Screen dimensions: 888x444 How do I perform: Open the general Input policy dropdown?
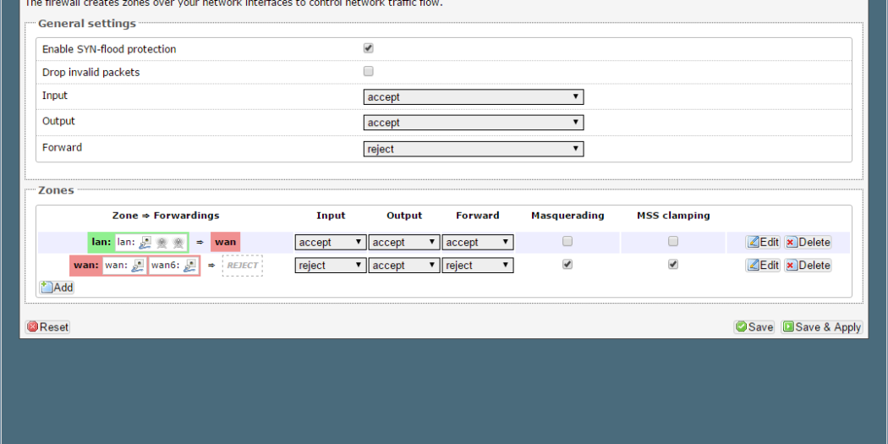tap(473, 97)
